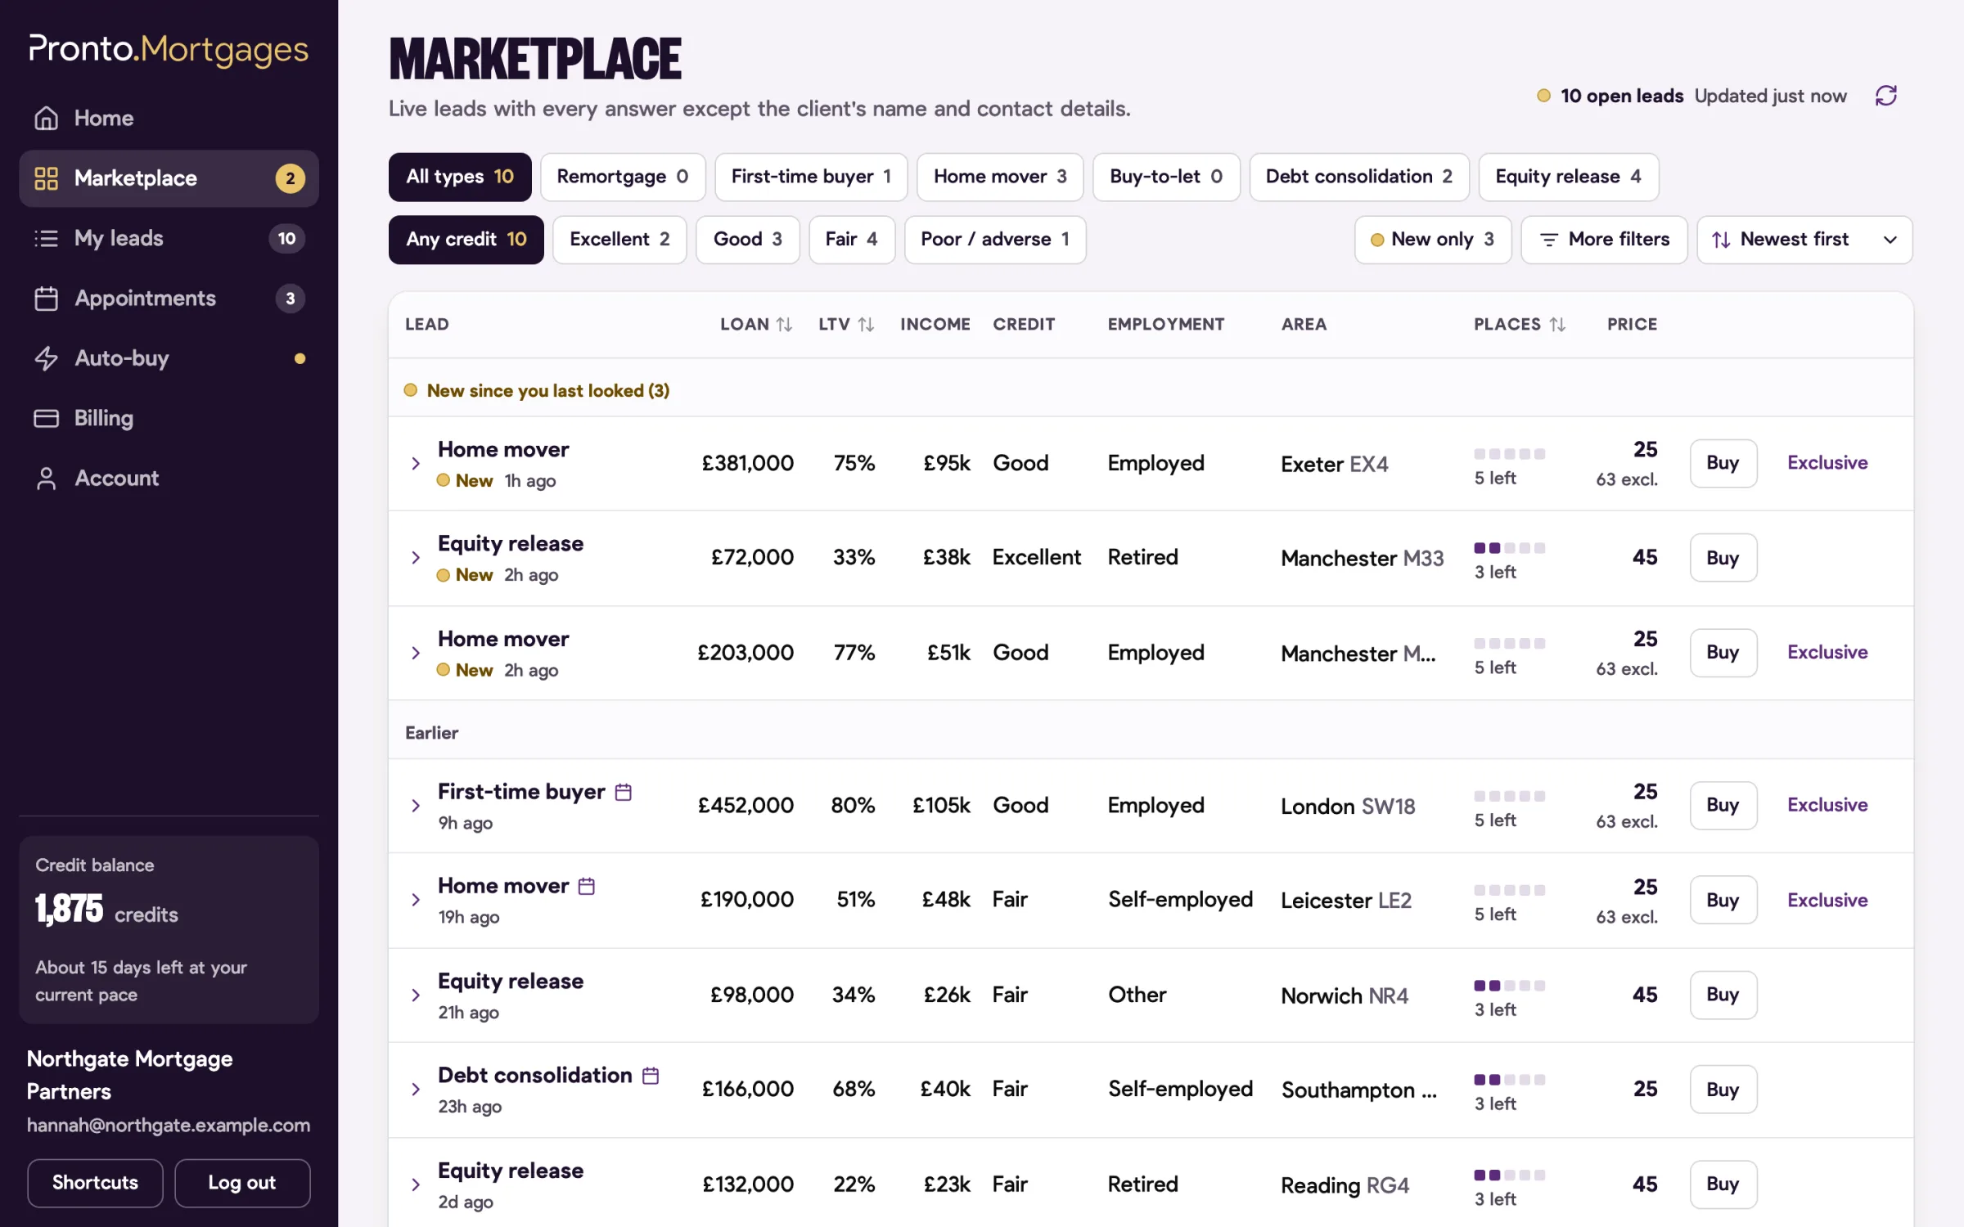
Task: Click the Account person icon
Action: coord(46,479)
